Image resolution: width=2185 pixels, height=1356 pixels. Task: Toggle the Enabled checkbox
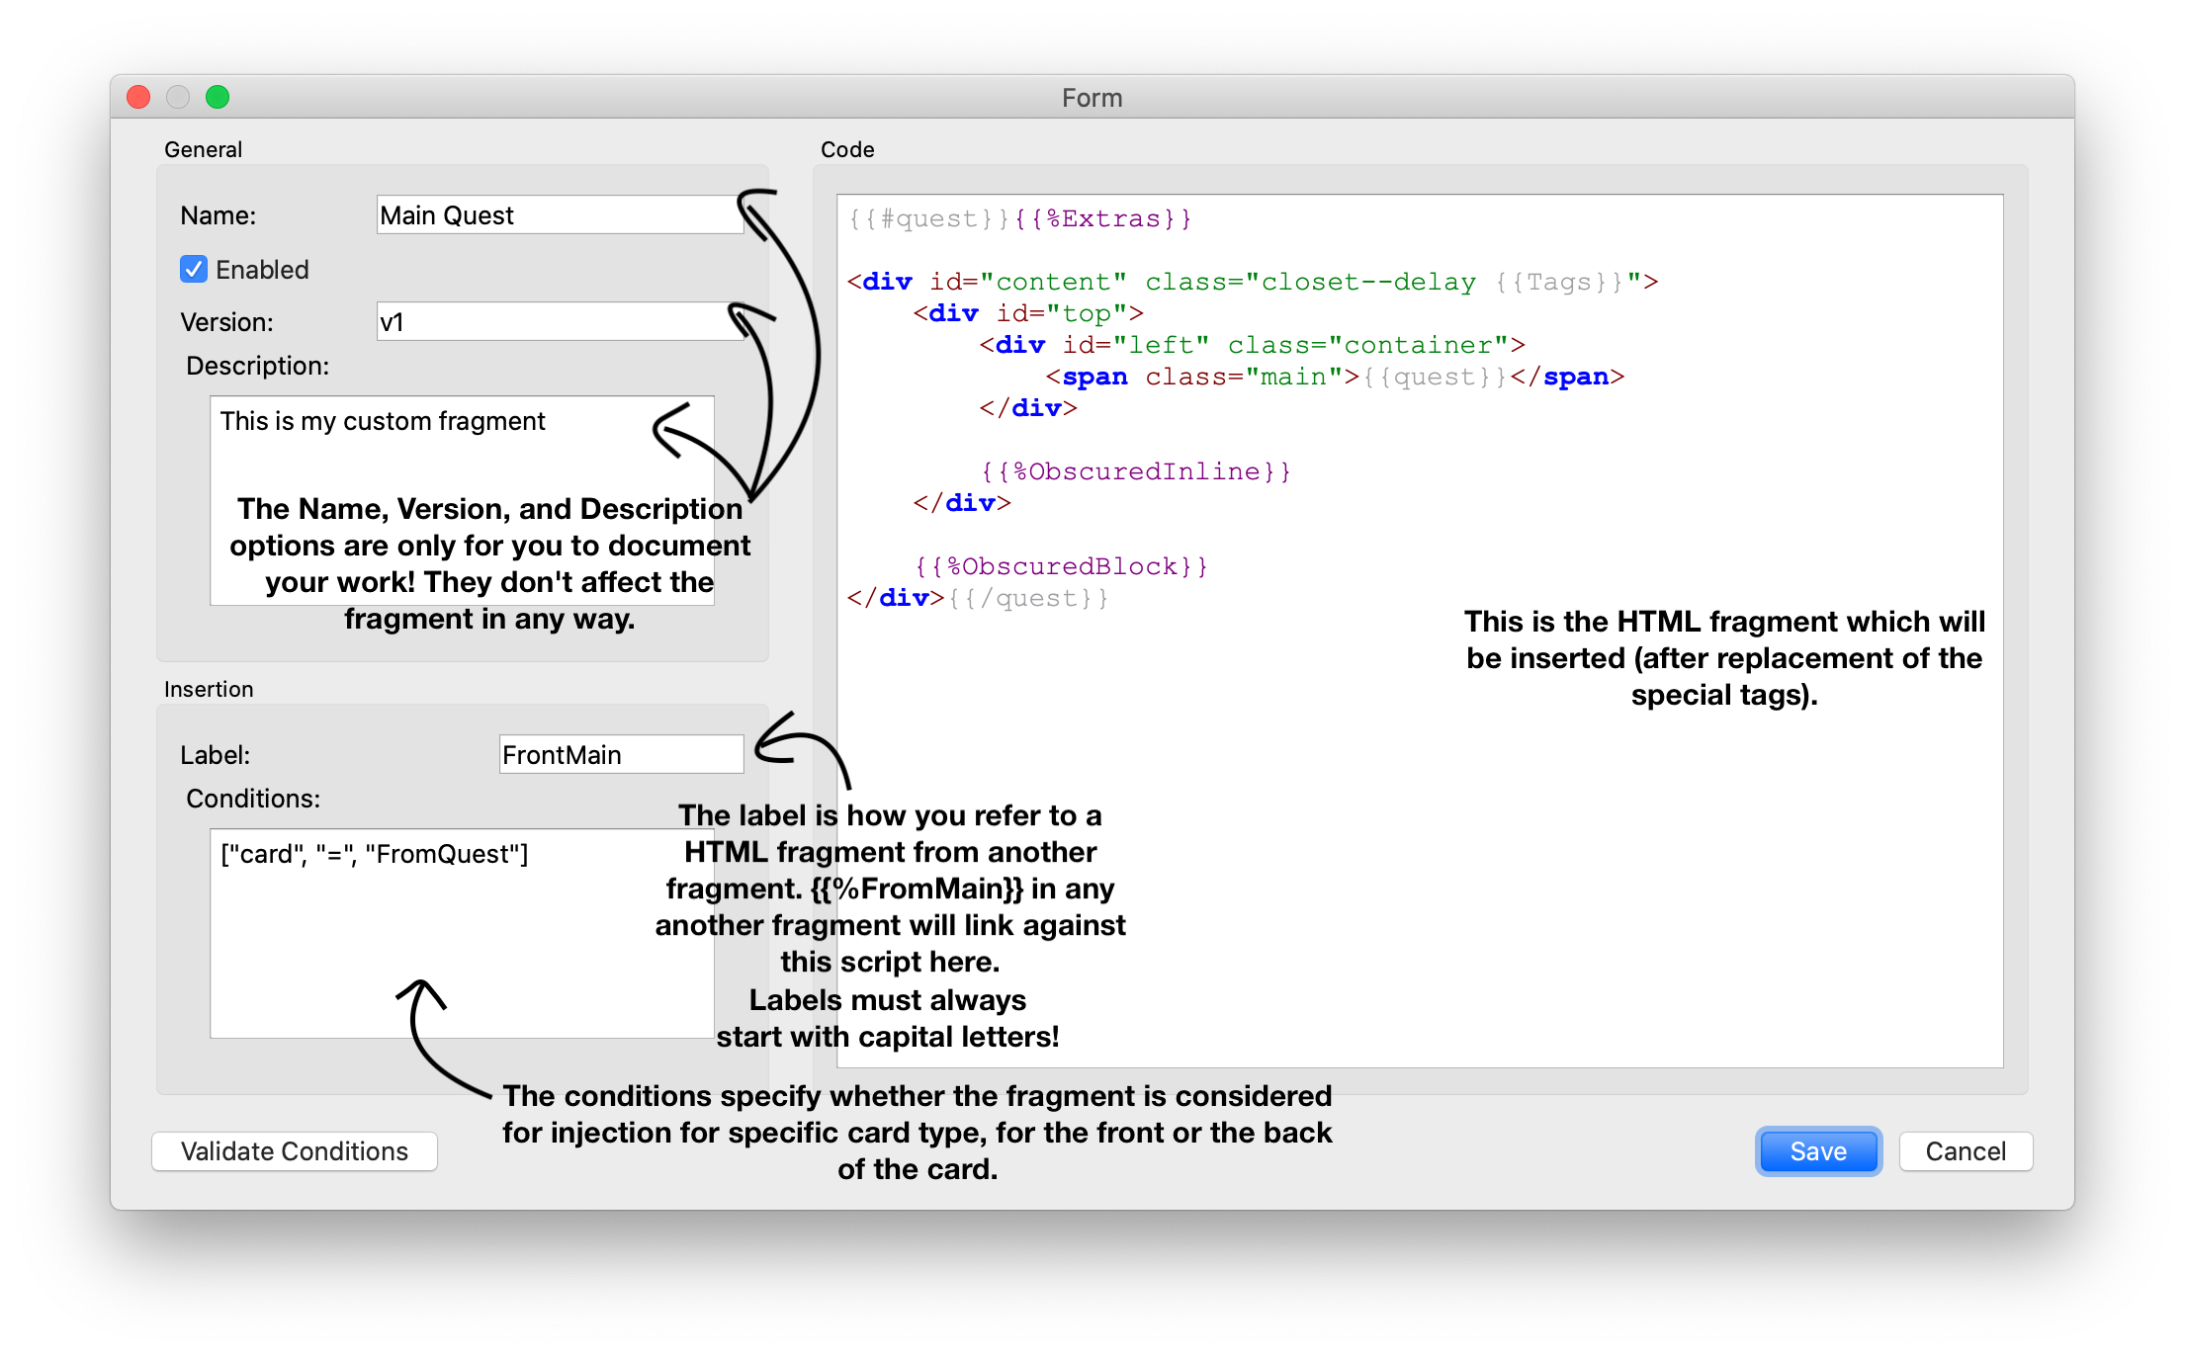pyautogui.click(x=194, y=269)
